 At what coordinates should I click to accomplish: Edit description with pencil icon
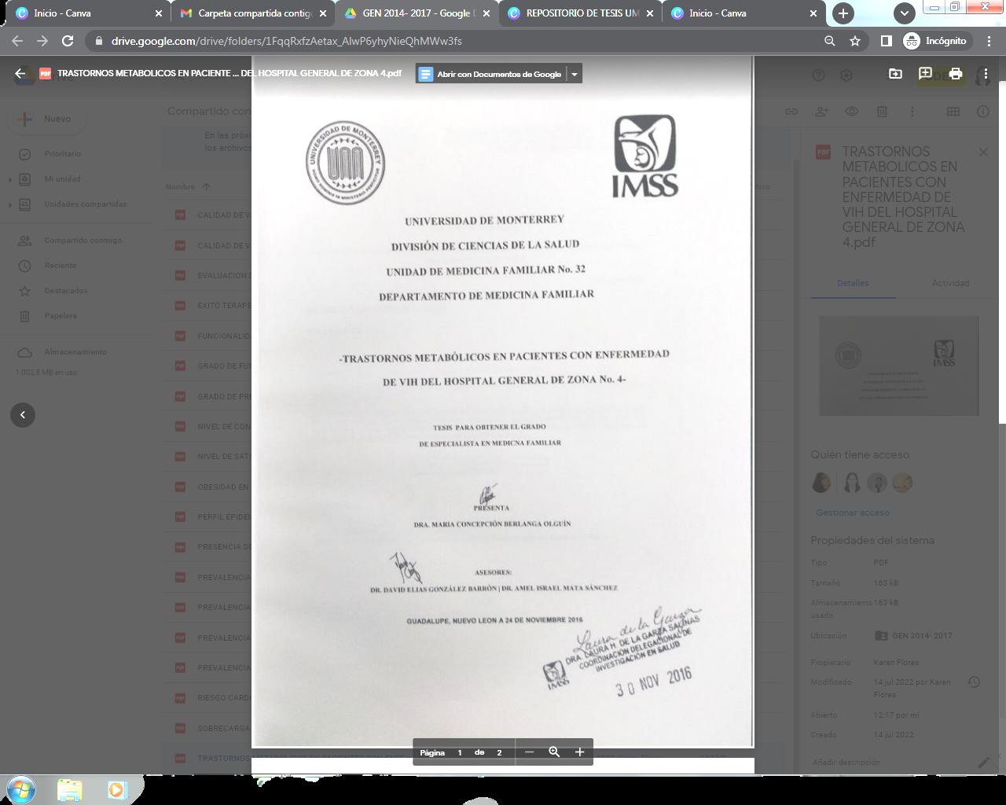pos(983,762)
